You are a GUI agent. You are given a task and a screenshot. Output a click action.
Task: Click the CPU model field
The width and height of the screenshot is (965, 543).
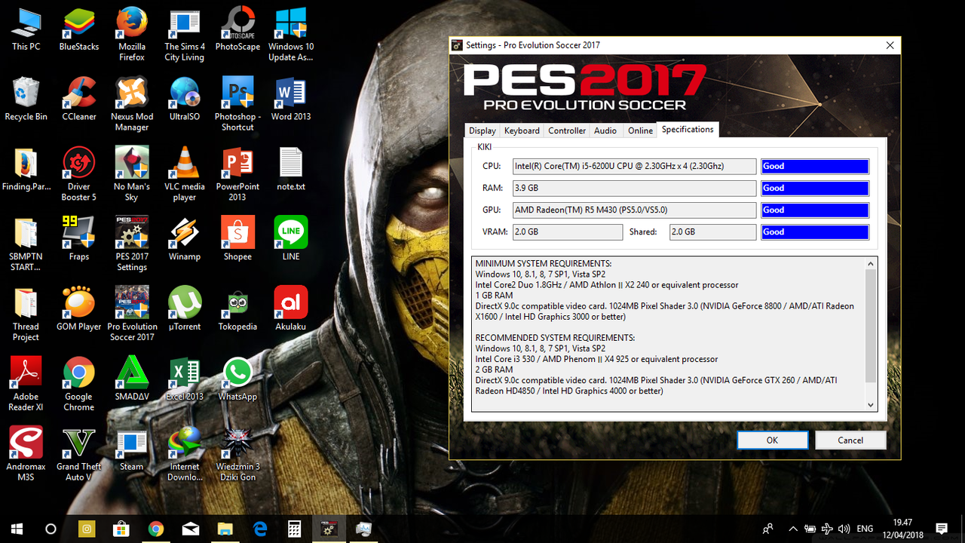point(634,166)
